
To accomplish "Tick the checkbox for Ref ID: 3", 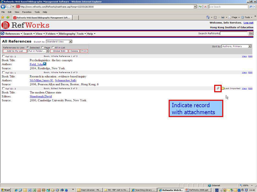I will coord(3,88).
